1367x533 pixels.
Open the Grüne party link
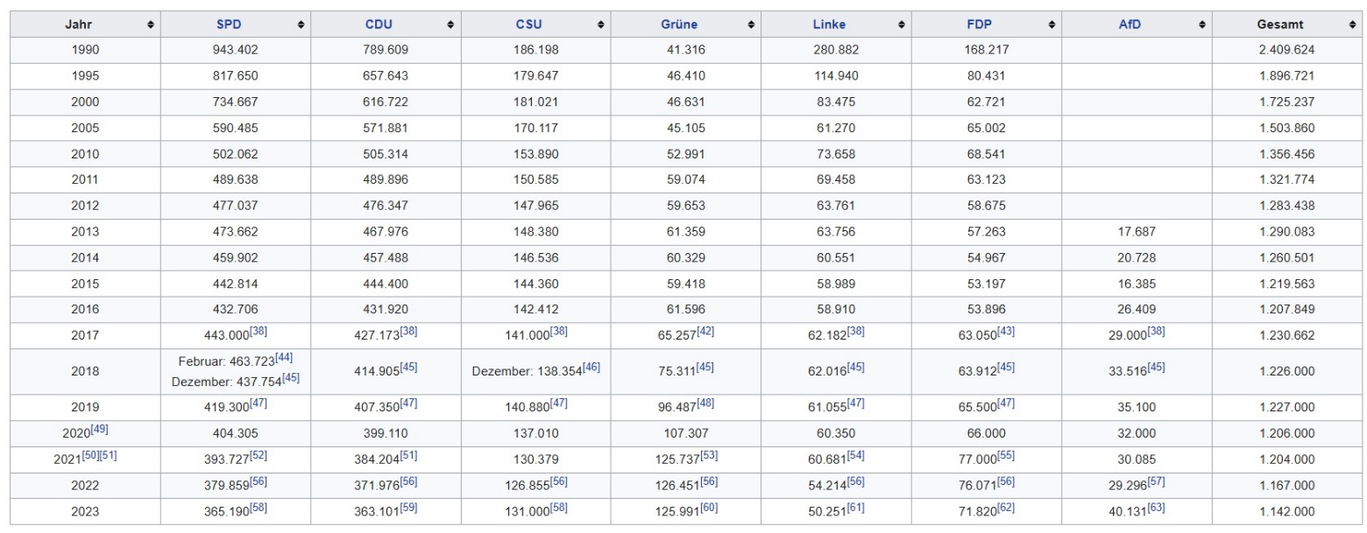coord(679,25)
